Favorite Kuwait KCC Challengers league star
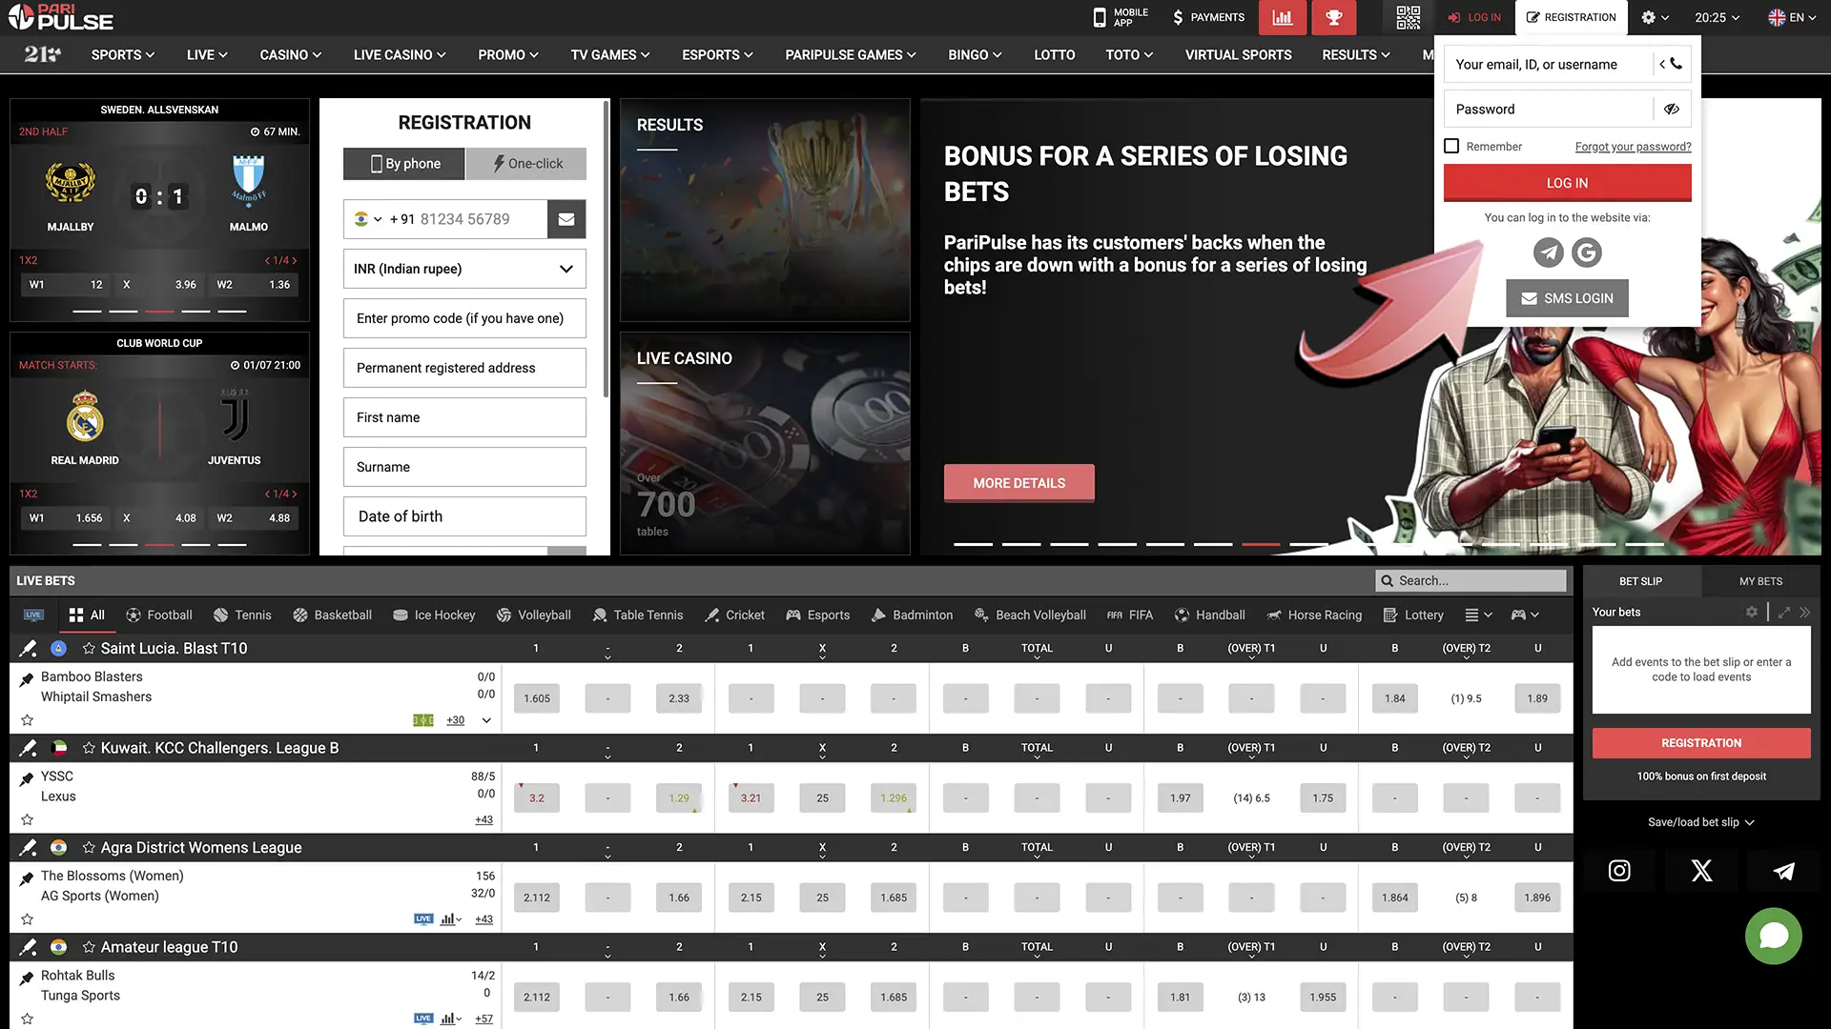The height and width of the screenshot is (1029, 1831). [x=89, y=748]
